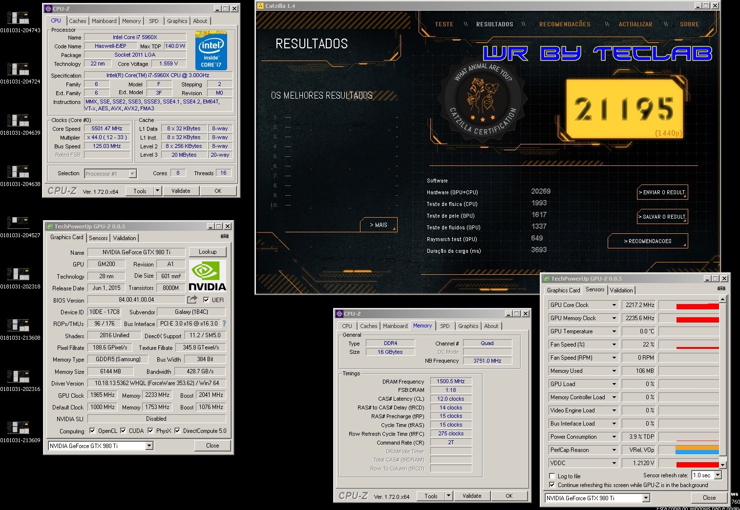
Task: Click the 21195 score badge in Catzilla
Action: tap(625, 108)
